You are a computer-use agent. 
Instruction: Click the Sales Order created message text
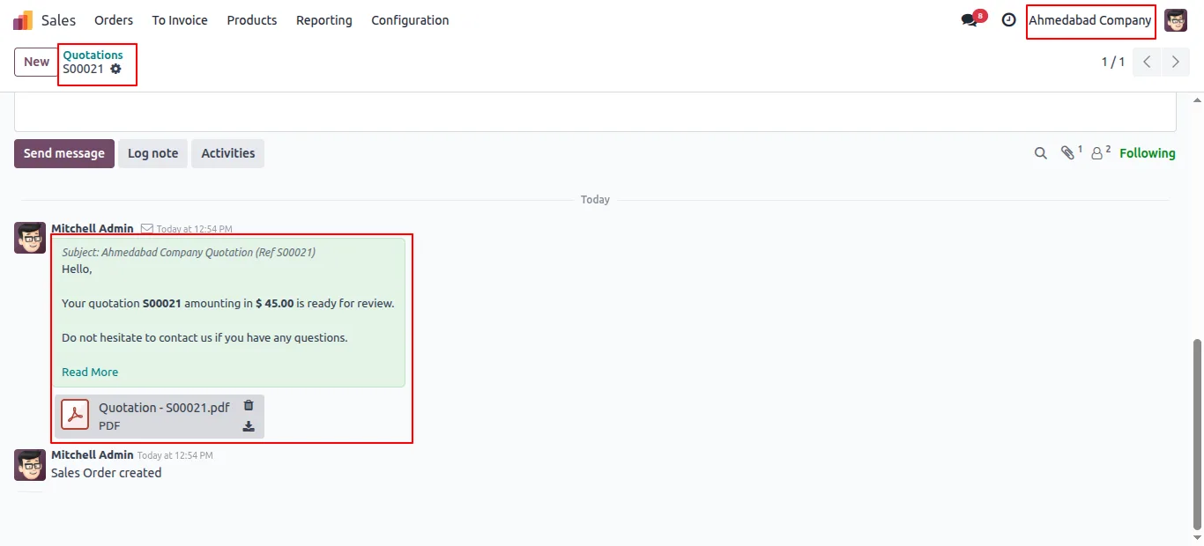point(106,473)
